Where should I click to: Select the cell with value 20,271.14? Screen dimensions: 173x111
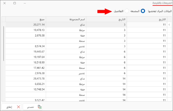coord(26,25)
